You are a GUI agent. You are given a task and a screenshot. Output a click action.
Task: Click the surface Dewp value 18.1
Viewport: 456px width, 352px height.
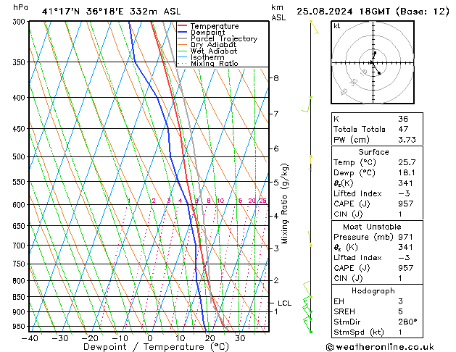407,173
